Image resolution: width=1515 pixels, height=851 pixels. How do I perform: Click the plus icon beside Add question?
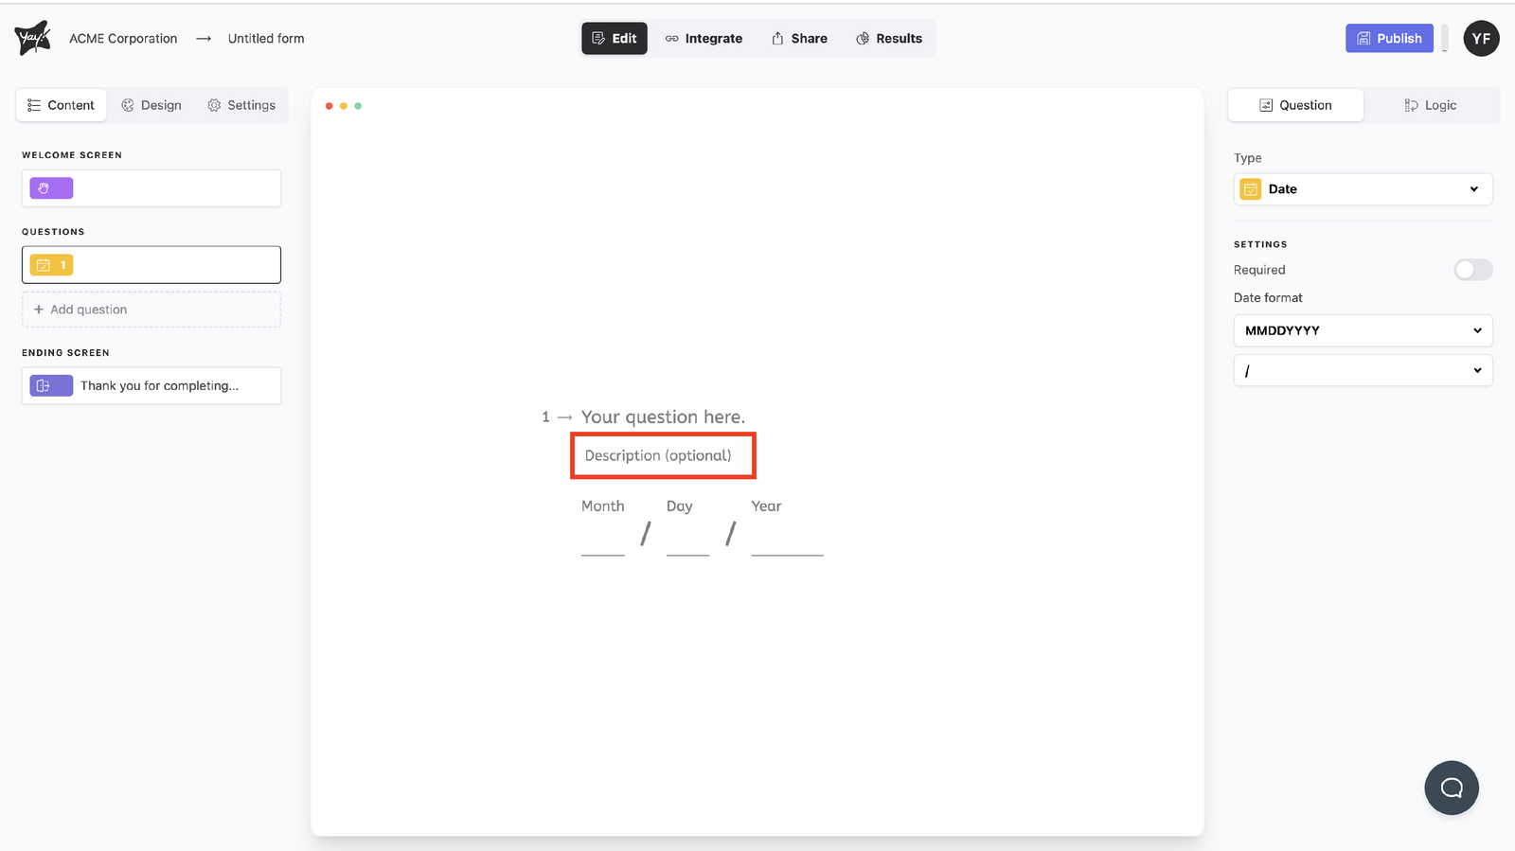point(39,310)
